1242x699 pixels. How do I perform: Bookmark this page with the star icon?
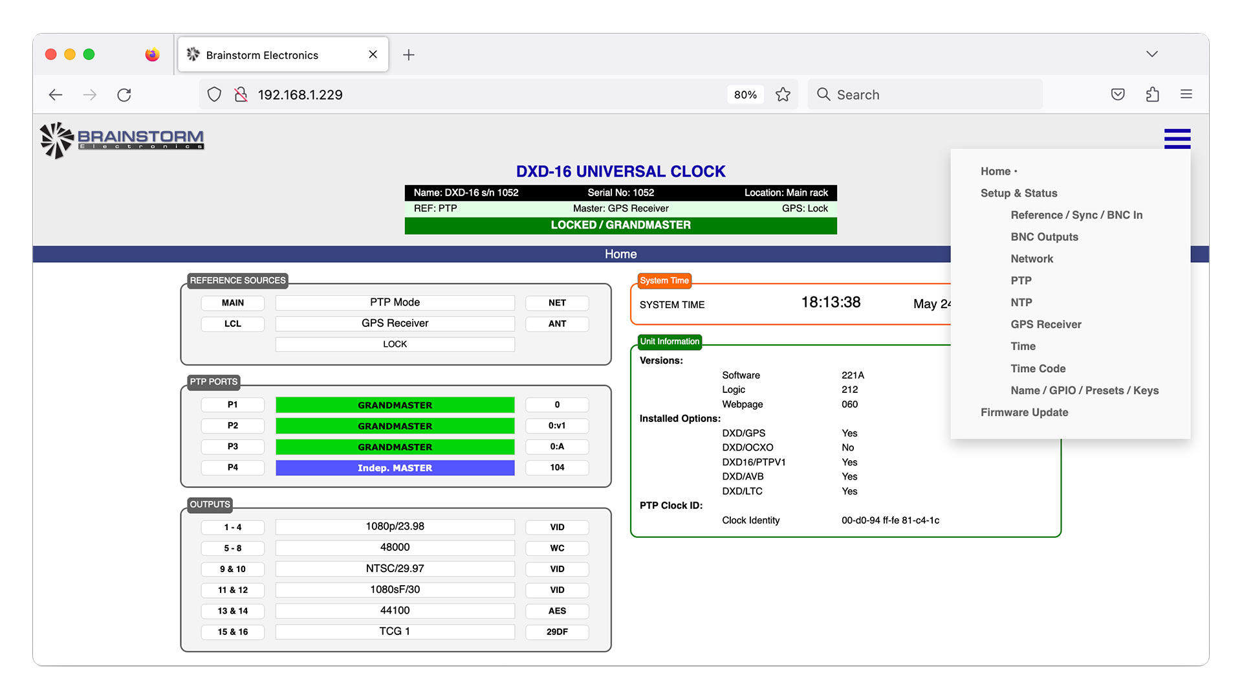click(x=783, y=94)
